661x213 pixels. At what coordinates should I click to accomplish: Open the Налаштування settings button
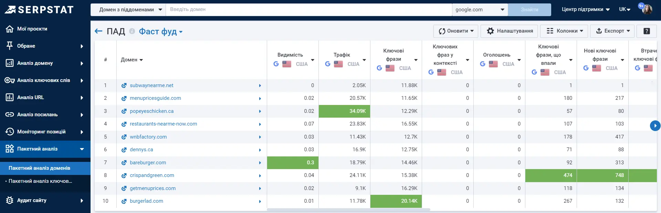tap(509, 31)
